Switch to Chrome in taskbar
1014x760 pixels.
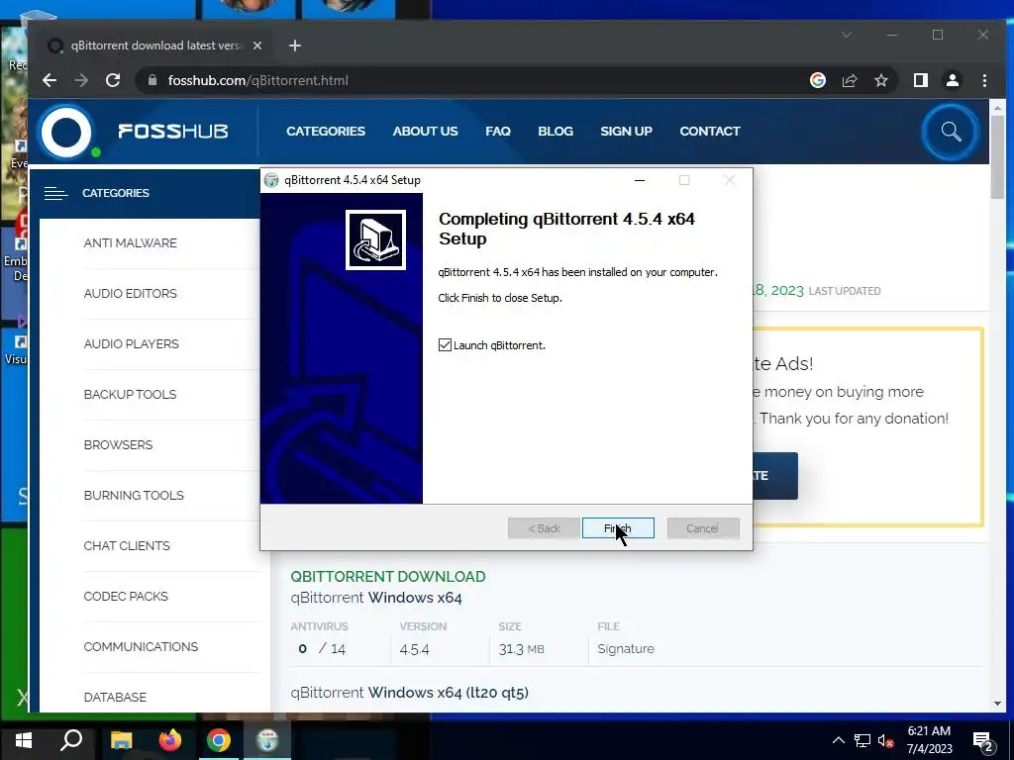219,740
